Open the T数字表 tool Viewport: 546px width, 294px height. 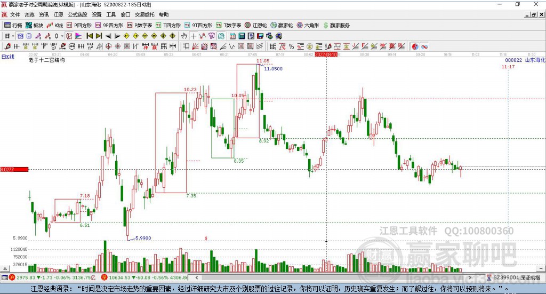(228, 26)
